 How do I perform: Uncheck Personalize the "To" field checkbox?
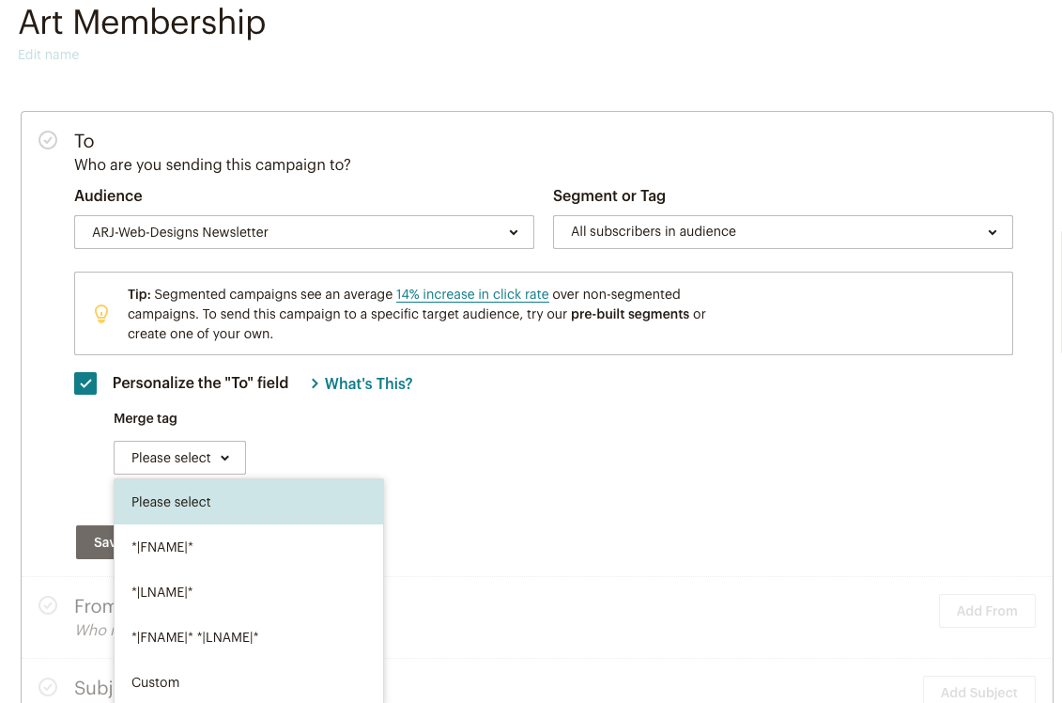(x=85, y=383)
